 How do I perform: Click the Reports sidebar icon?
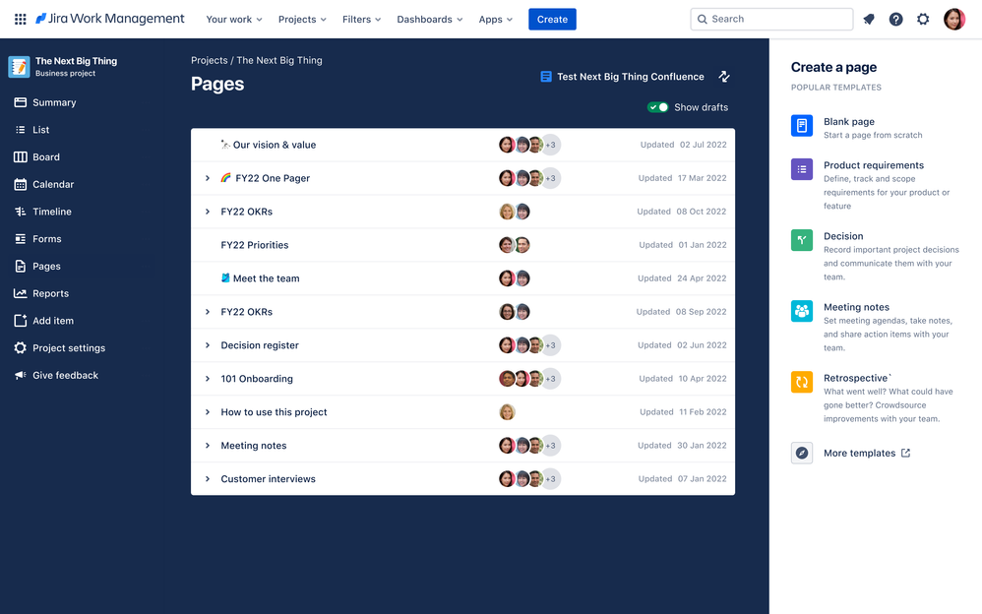(20, 293)
